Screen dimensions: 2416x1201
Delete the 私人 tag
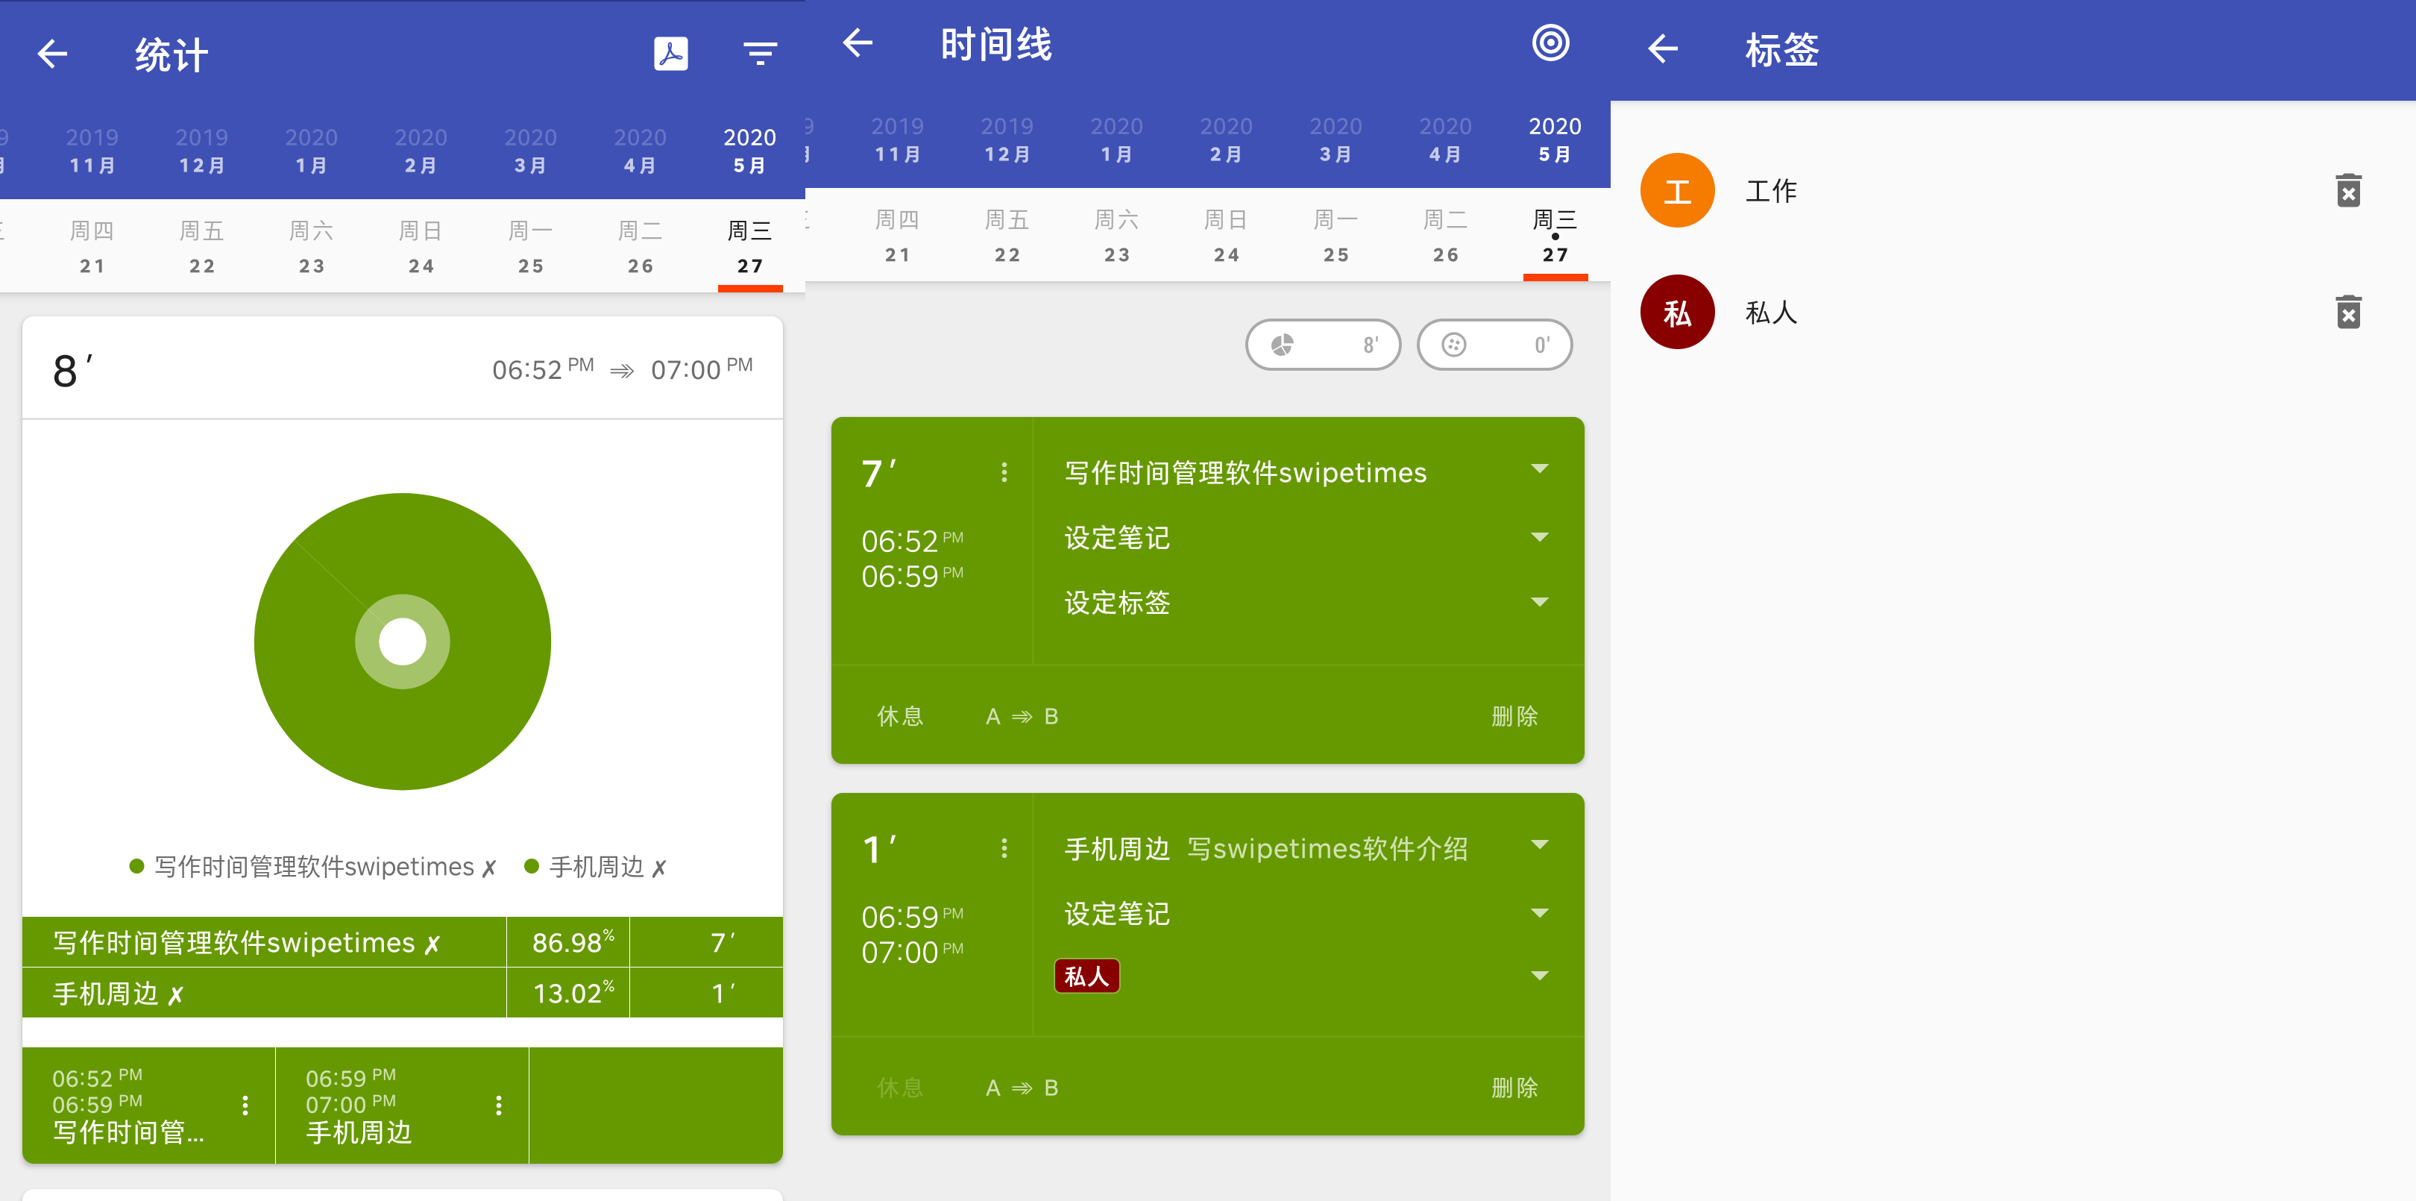(x=2347, y=312)
